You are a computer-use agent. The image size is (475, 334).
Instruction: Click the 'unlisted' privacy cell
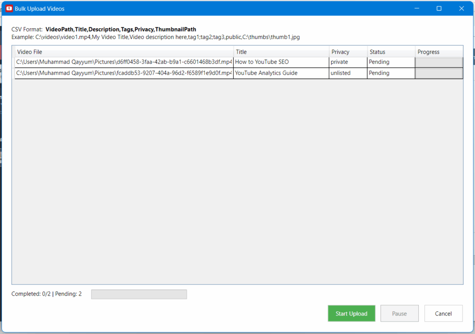point(348,73)
